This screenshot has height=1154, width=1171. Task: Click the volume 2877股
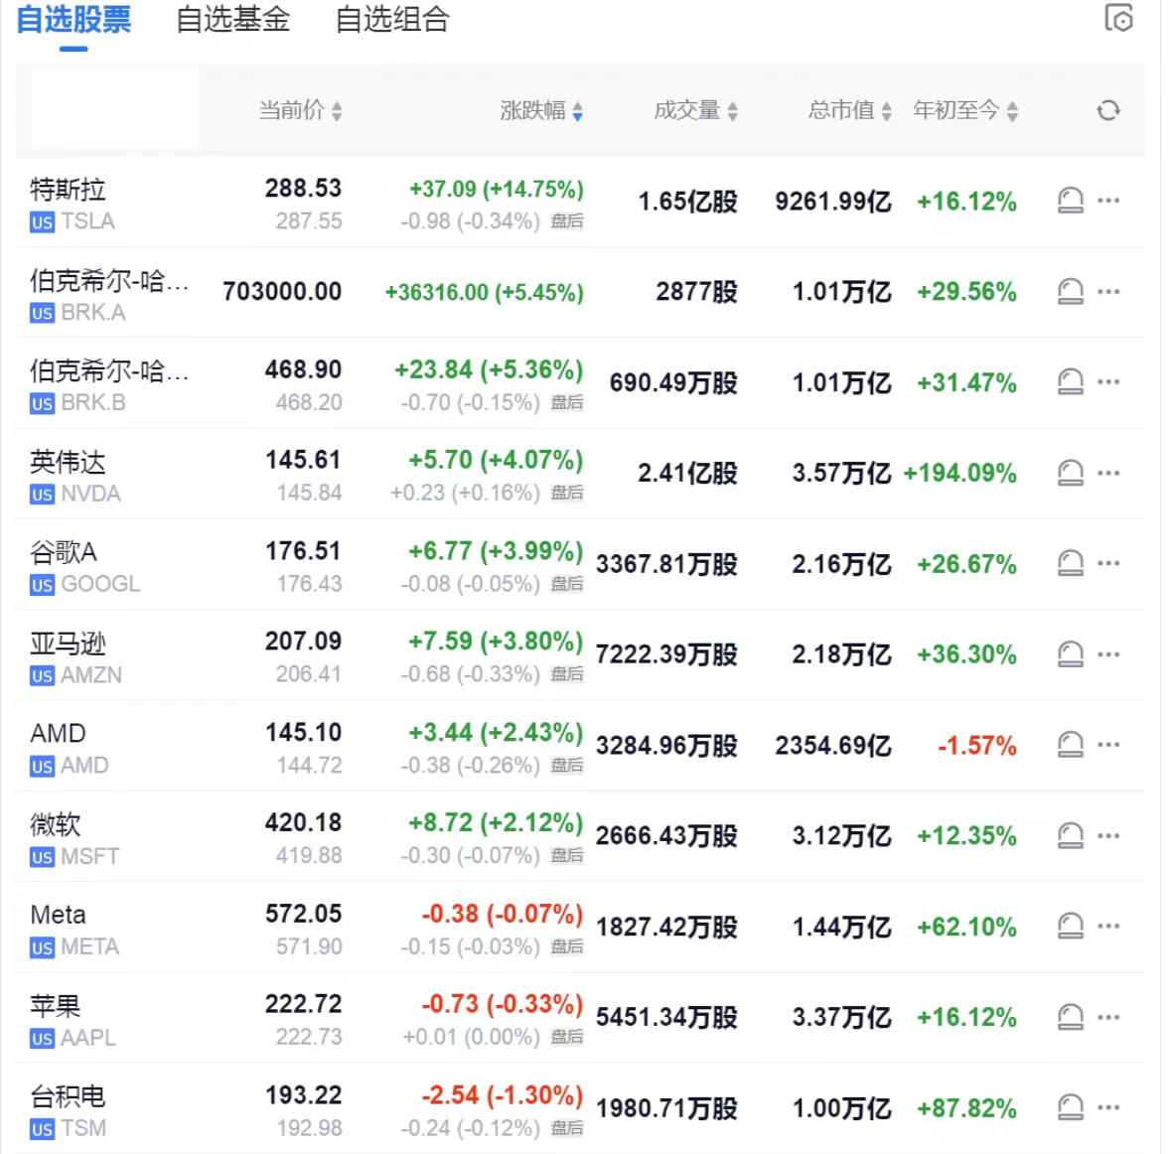click(x=697, y=291)
